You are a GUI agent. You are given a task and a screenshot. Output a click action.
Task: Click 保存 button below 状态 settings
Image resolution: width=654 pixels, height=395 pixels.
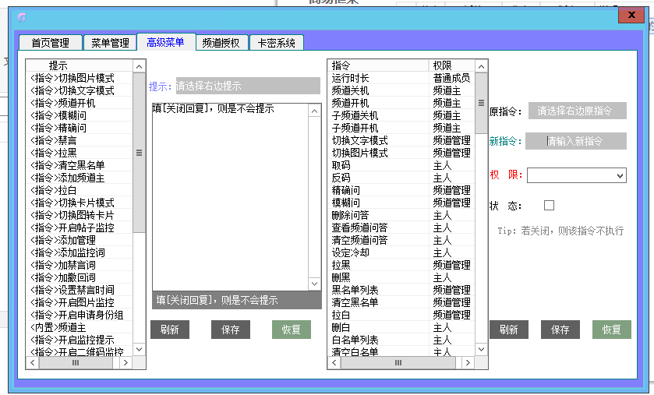click(560, 330)
